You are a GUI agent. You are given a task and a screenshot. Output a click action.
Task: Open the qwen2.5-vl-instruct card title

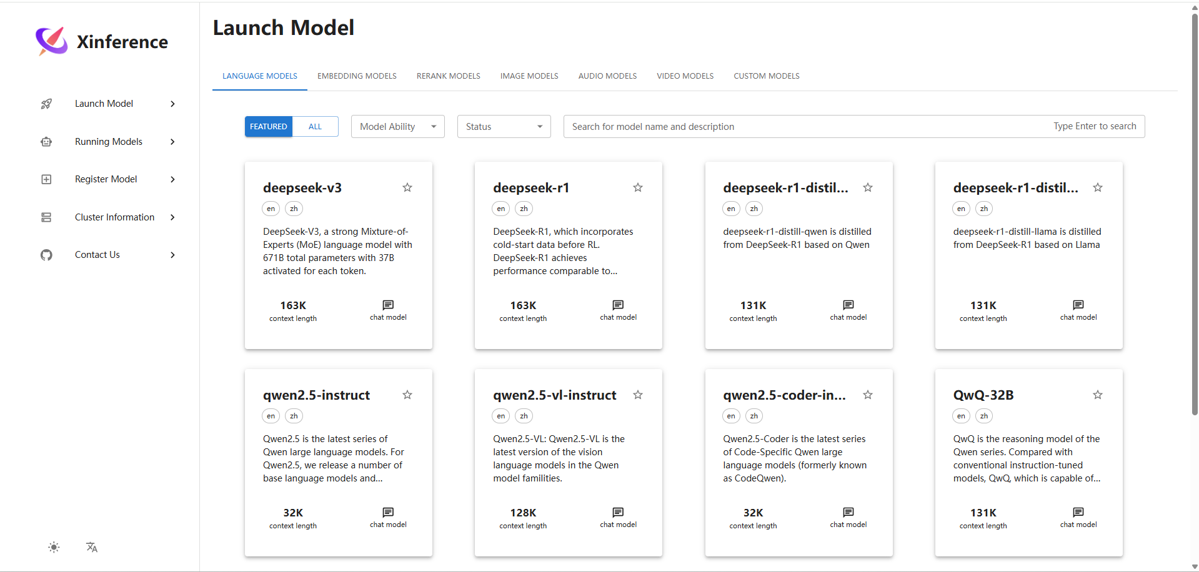(x=555, y=395)
